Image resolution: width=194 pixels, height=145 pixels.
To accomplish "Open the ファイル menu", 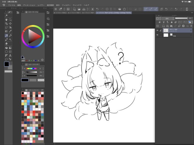I will (11, 5).
